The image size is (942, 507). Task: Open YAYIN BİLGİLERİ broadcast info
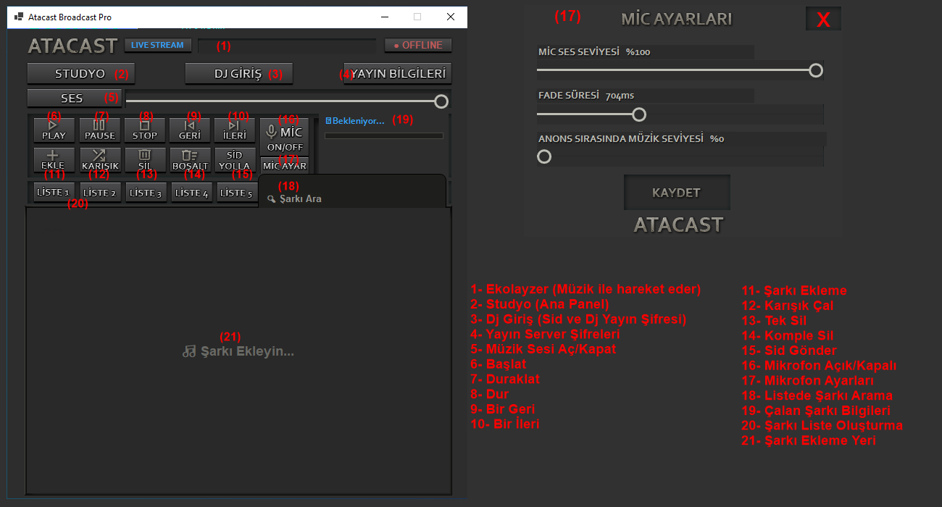click(397, 73)
